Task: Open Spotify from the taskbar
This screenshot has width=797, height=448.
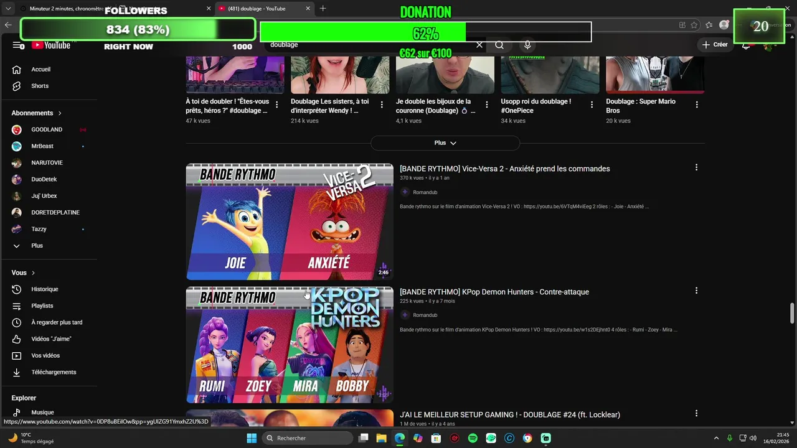Action: pos(473,438)
